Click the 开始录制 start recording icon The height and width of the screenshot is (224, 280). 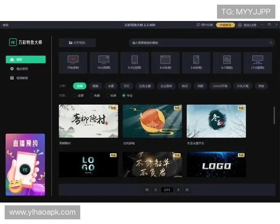(x=72, y=60)
